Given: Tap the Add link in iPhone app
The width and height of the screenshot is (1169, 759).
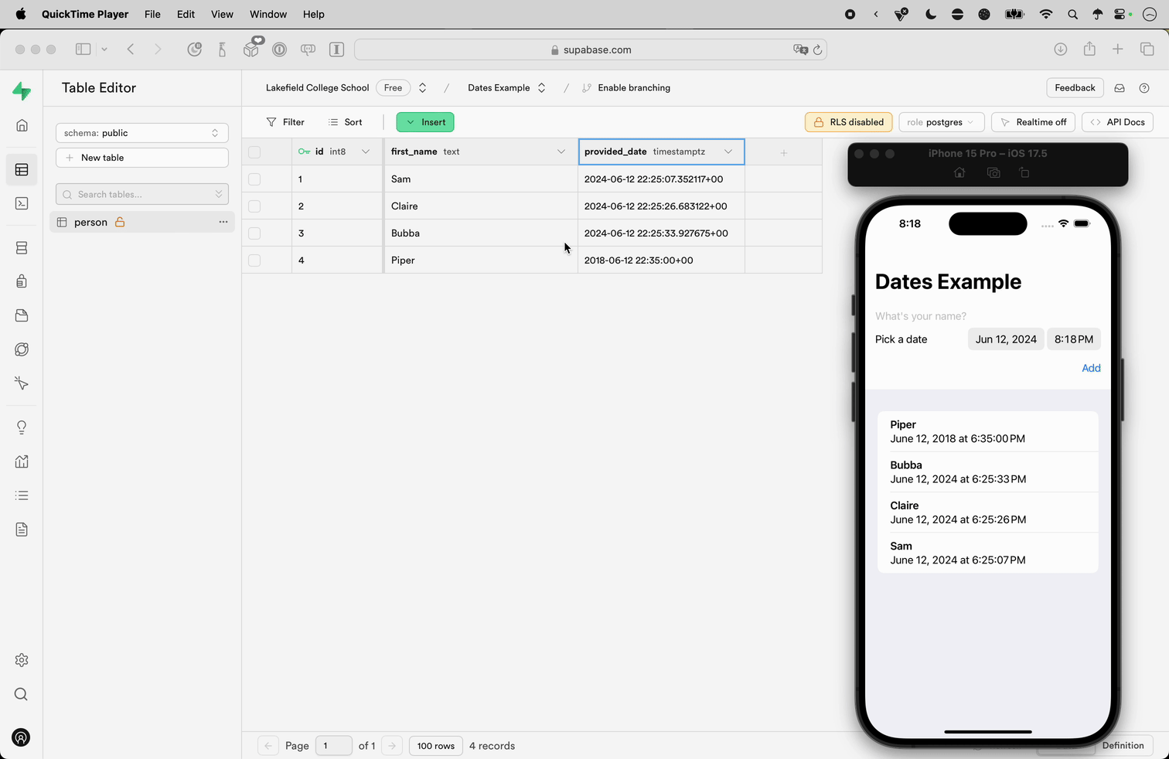Looking at the screenshot, I should coord(1090,368).
